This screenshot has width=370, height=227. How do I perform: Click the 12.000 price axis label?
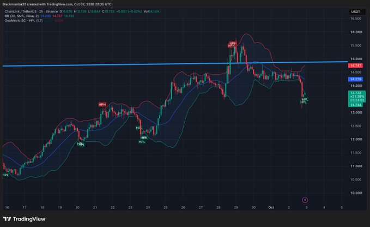(356, 139)
